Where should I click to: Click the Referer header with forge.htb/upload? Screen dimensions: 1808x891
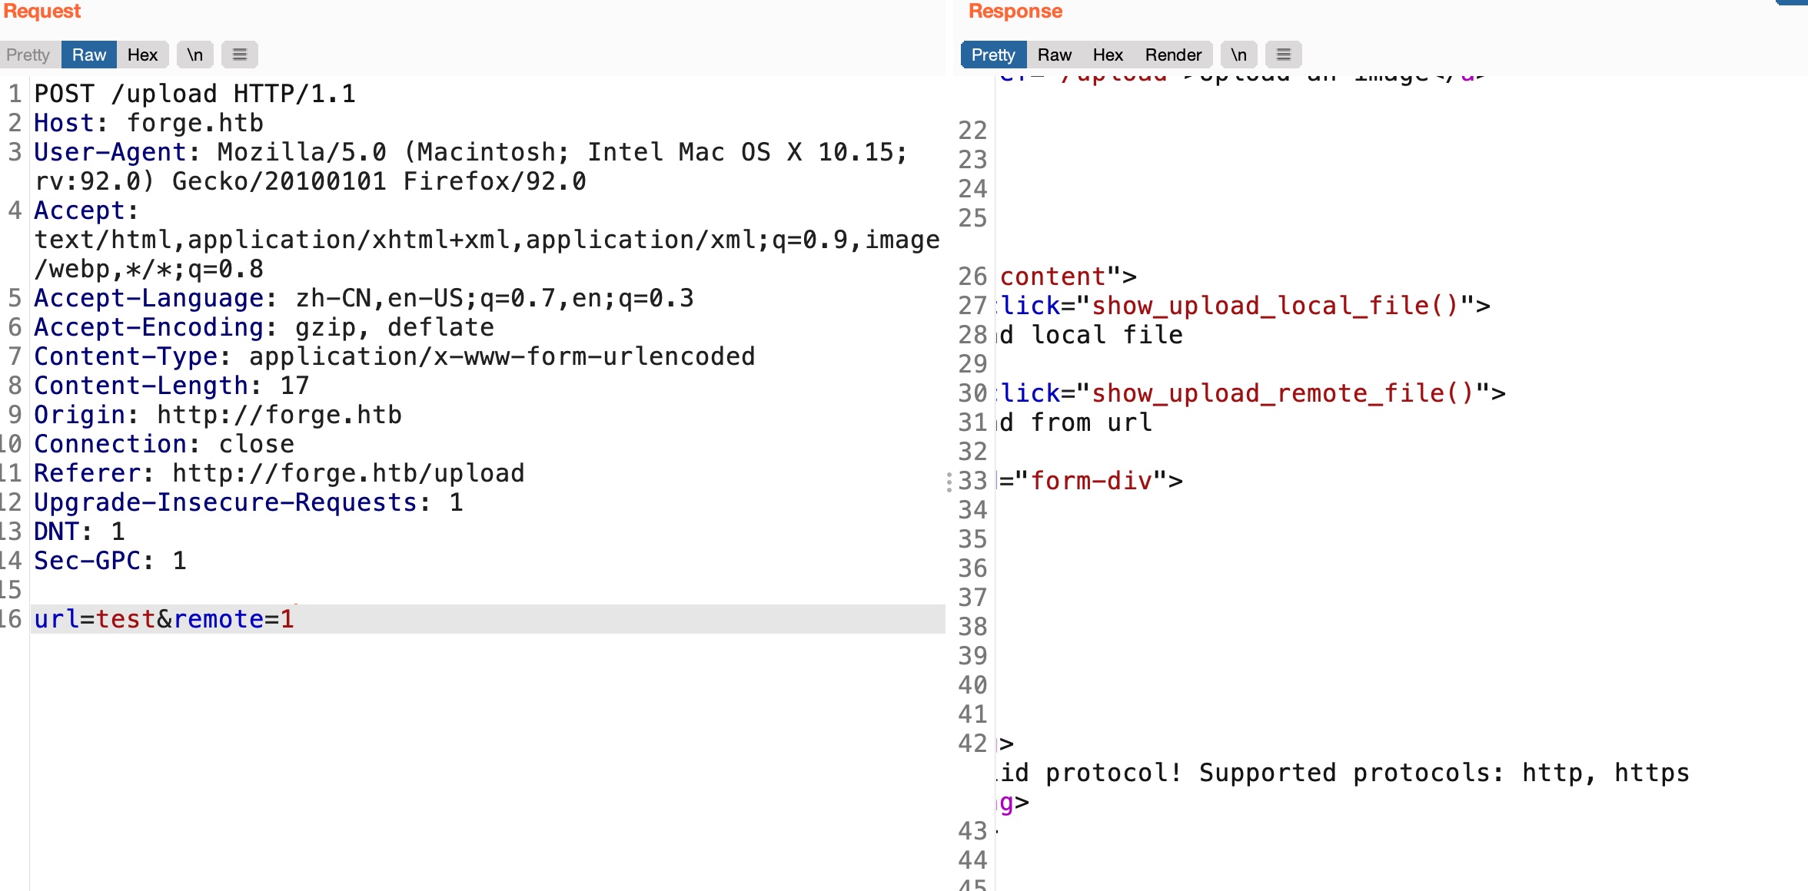click(x=278, y=473)
